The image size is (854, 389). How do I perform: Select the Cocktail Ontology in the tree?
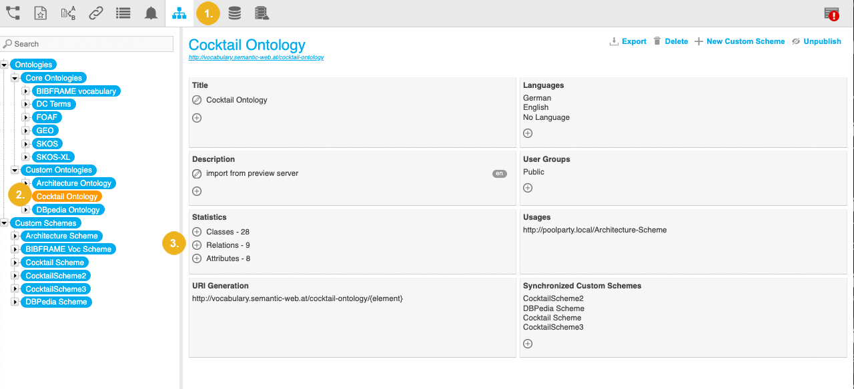pyautogui.click(x=67, y=196)
